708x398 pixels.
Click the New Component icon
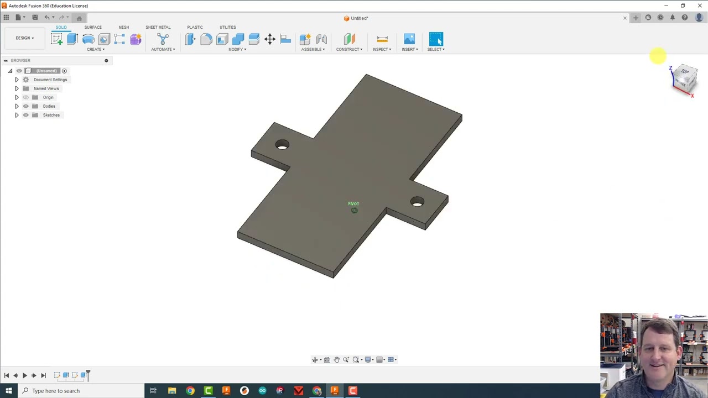point(305,39)
